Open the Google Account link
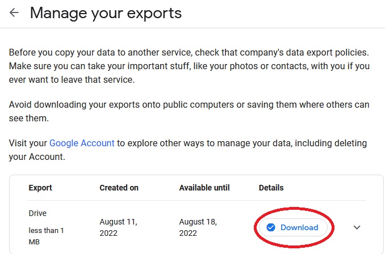Image resolution: width=385 pixels, height=254 pixels. tap(82, 143)
